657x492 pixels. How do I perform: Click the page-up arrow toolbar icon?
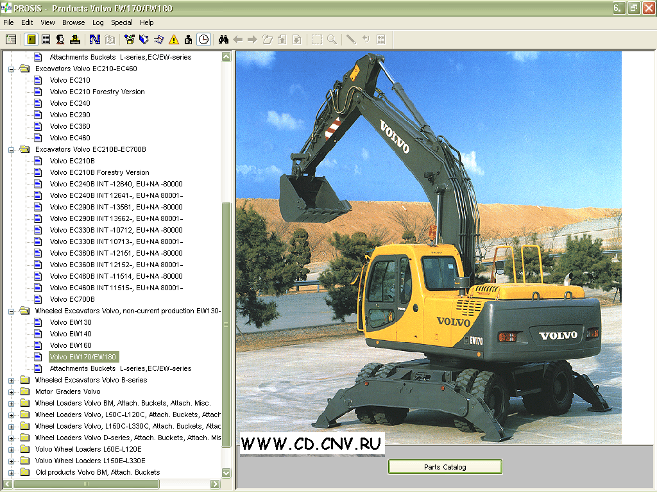point(282,40)
